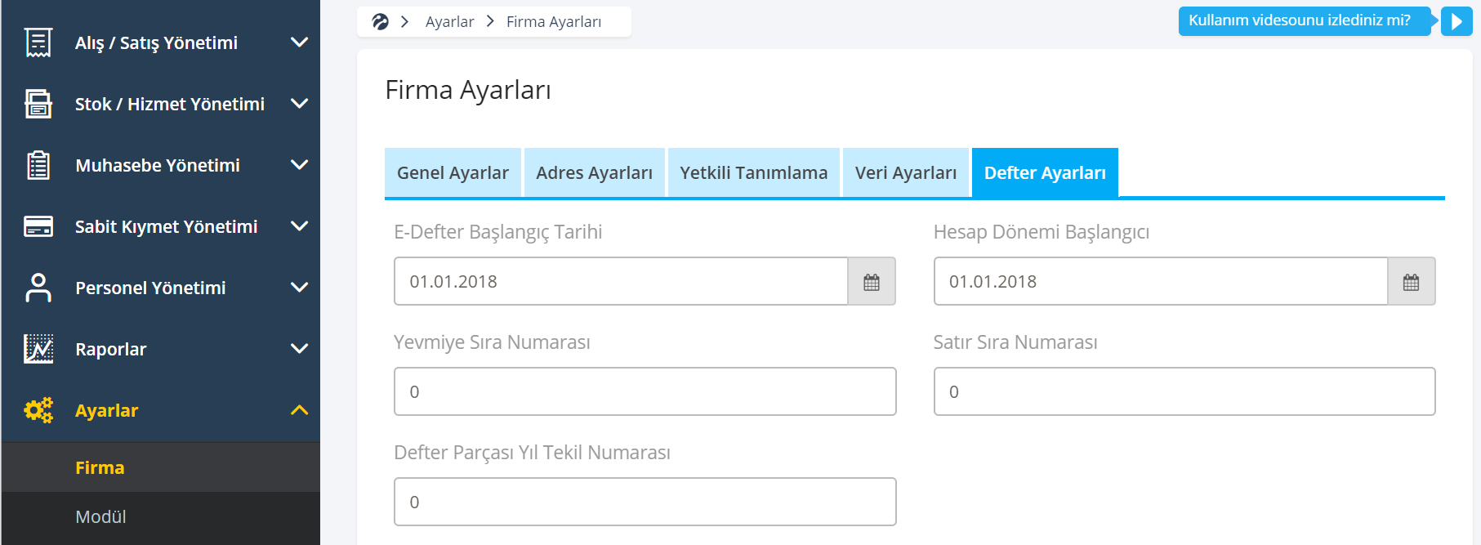
Task: Expand Sabit Kıymet Yönetimi chevron
Action: pyautogui.click(x=300, y=226)
